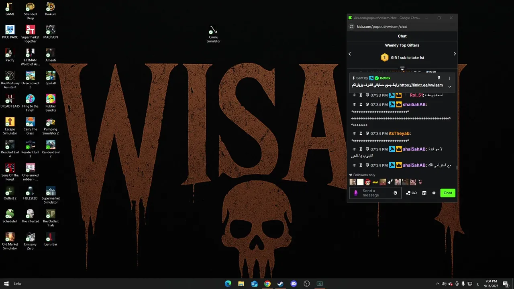Click the Chat header title
Viewport: 514px width, 289px height.
pyautogui.click(x=402, y=36)
